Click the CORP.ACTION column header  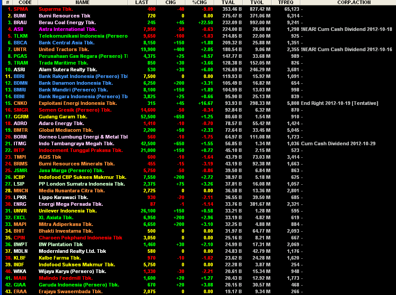(x=354, y=2)
